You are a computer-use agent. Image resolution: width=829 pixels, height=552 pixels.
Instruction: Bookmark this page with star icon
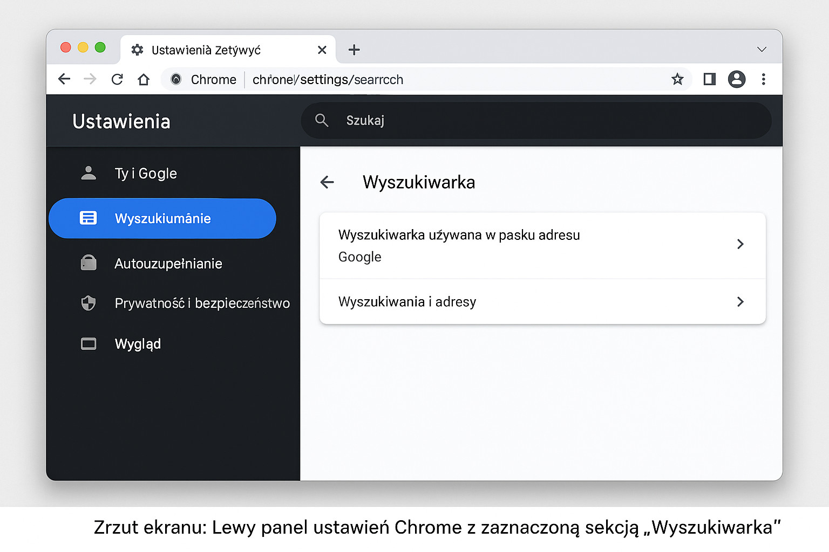677,79
